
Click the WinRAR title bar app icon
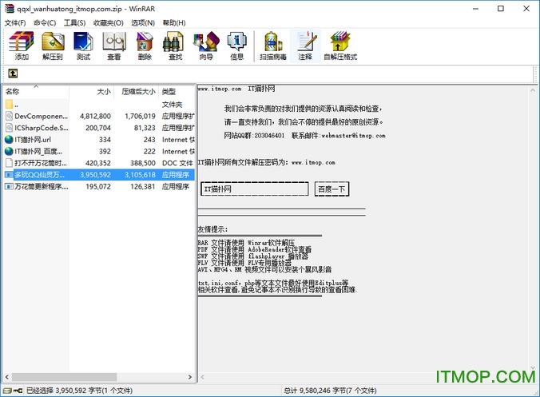coord(10,9)
